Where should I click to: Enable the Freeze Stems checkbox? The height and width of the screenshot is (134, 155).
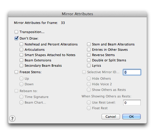pyautogui.click(x=16, y=72)
